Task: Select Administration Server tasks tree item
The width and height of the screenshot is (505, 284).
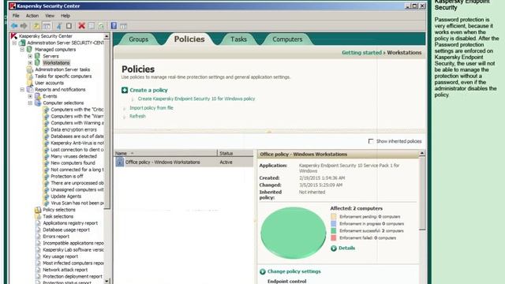Action: [x=62, y=69]
